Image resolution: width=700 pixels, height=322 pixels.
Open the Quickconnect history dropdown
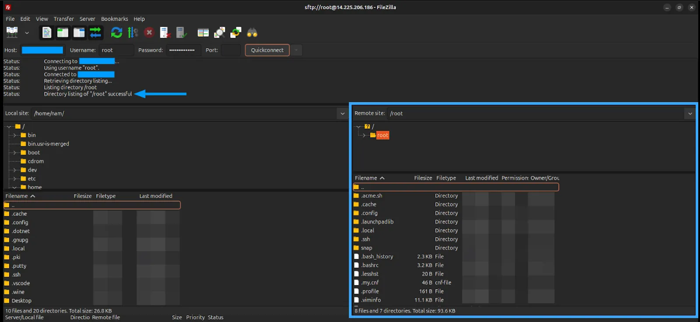pos(296,50)
